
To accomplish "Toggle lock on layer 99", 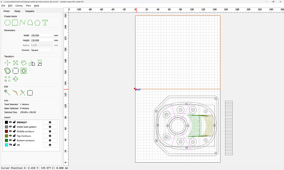I will tap(14, 145).
